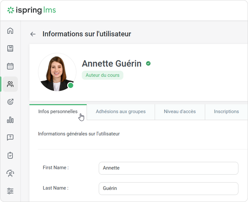Open the Inscriptions tab
This screenshot has width=248, height=202.
(x=226, y=112)
